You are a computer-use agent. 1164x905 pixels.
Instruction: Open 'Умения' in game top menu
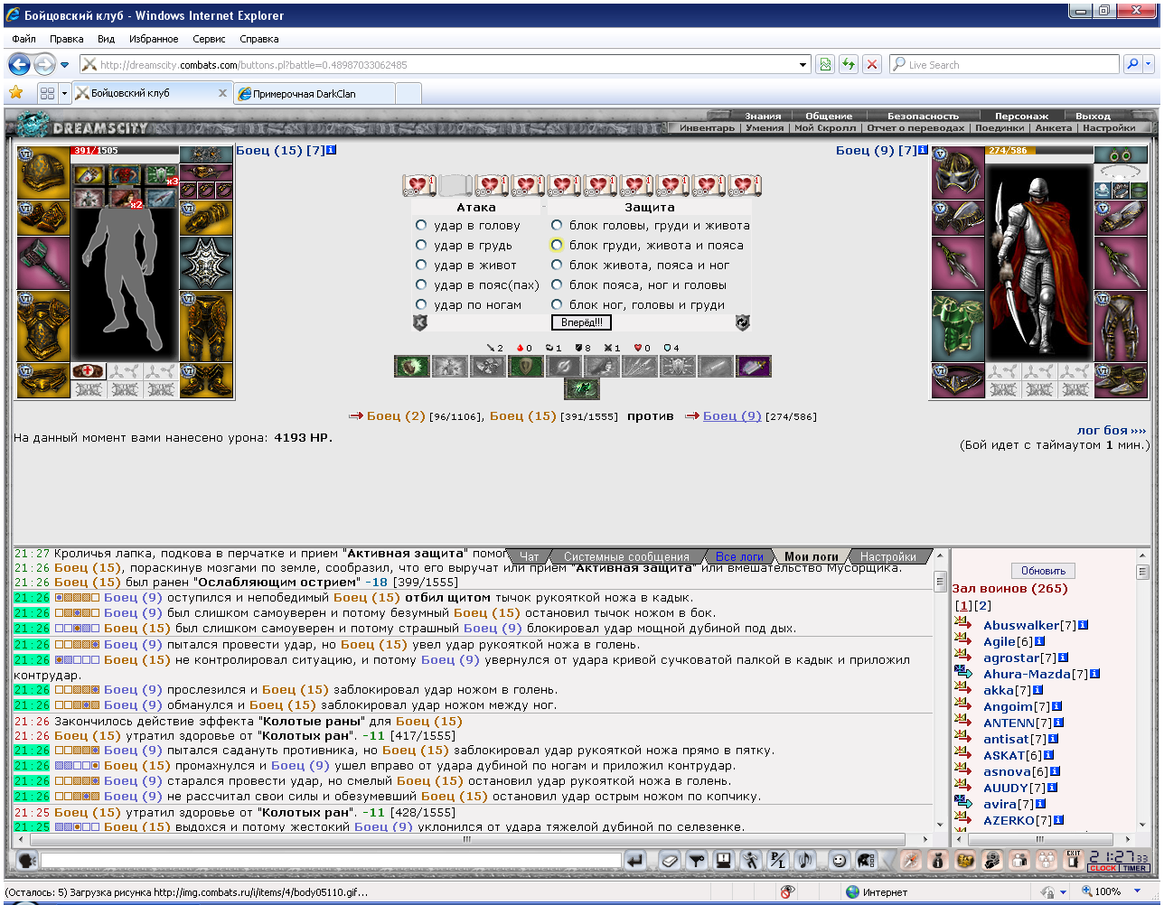coord(765,128)
